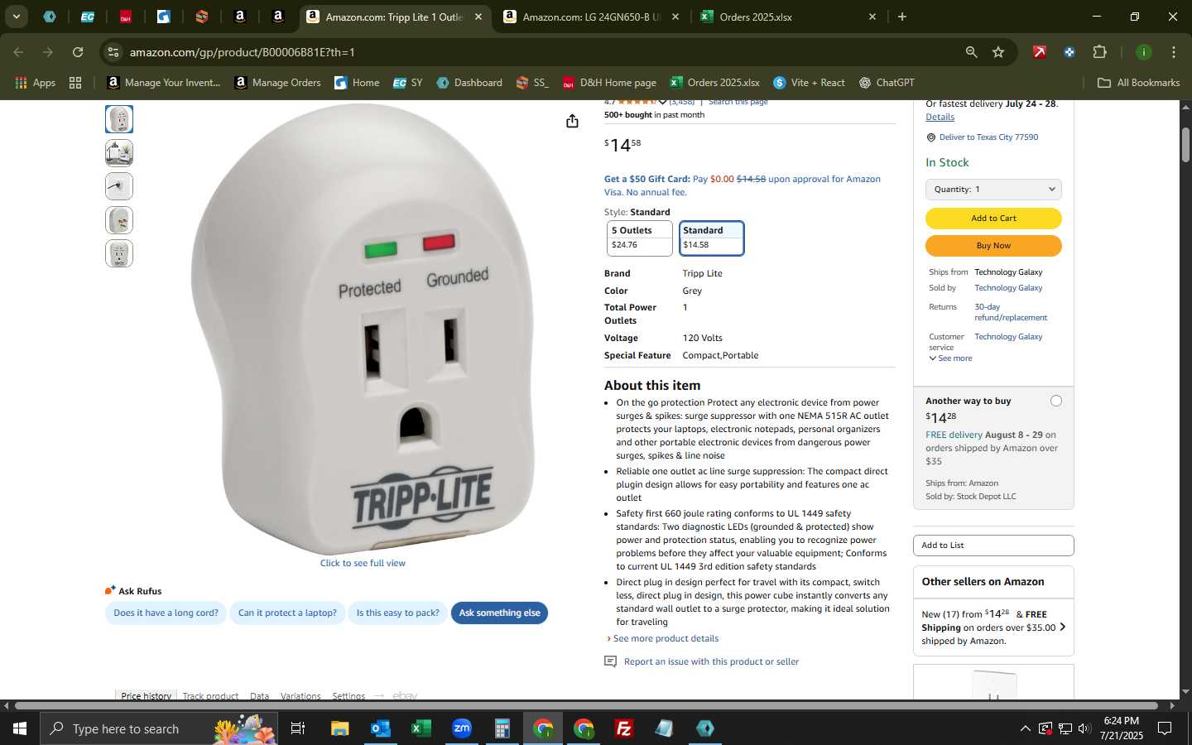
Task: Bookmark this page with the star icon
Action: [998, 52]
